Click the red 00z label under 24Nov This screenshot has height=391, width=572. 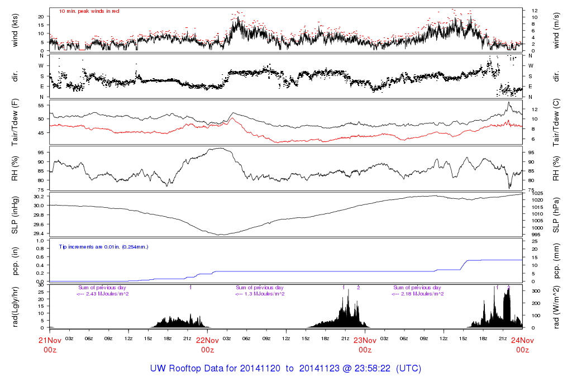click(x=522, y=350)
